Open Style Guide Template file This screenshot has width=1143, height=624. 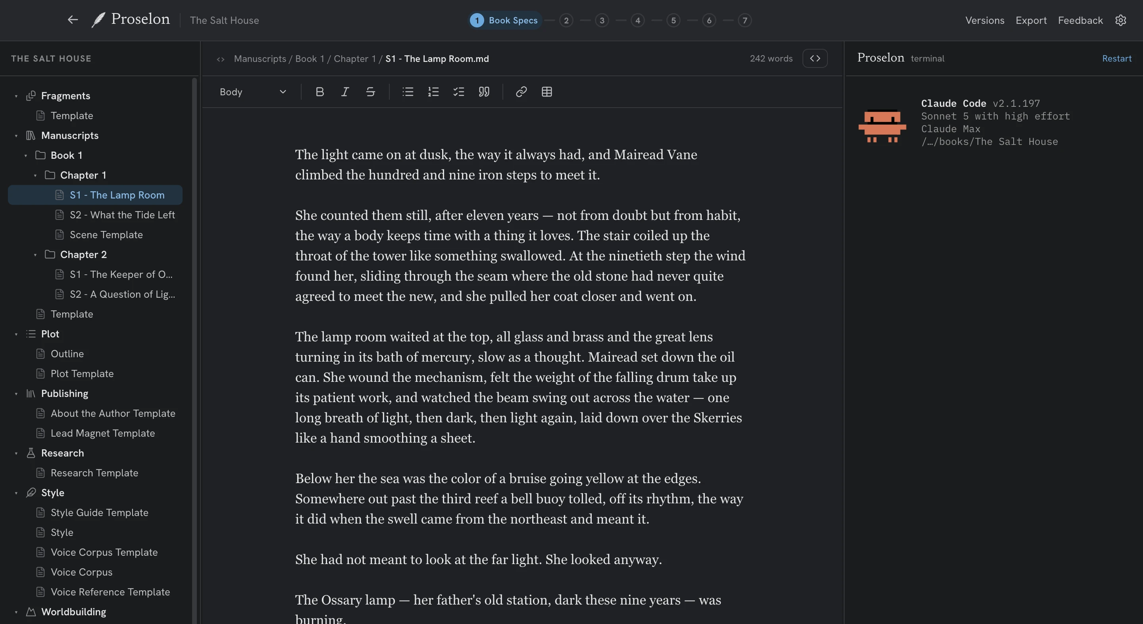point(95,512)
